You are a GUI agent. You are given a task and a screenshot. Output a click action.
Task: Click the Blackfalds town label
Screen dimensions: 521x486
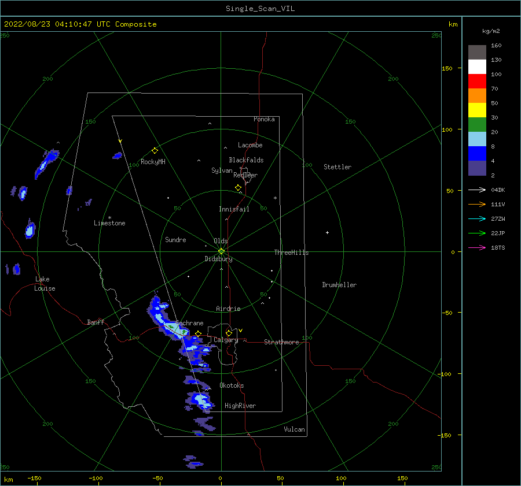click(x=246, y=160)
